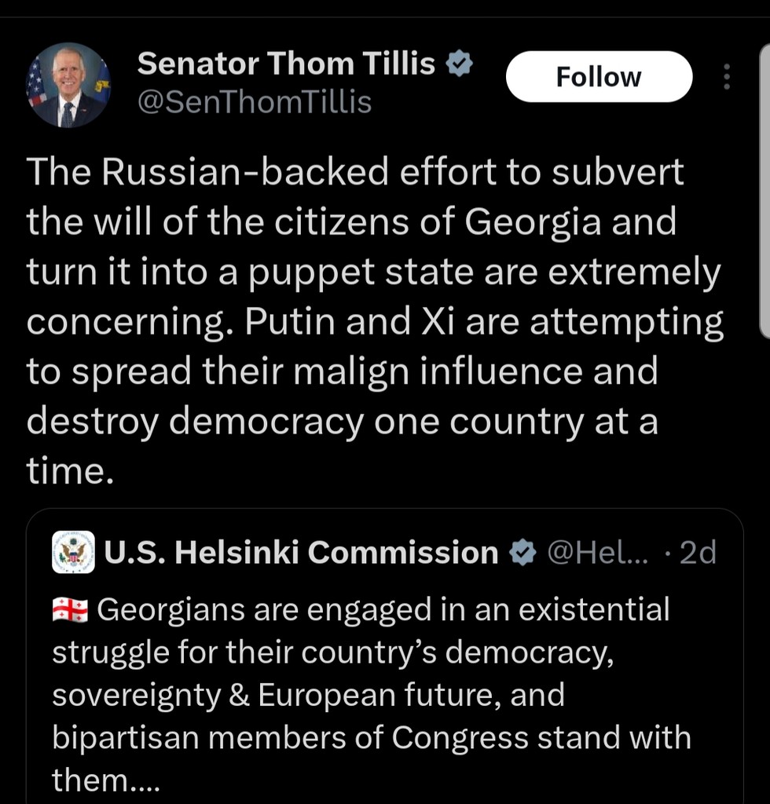
Task: Open Senator Thom Tillis profile picture
Action: click(68, 85)
